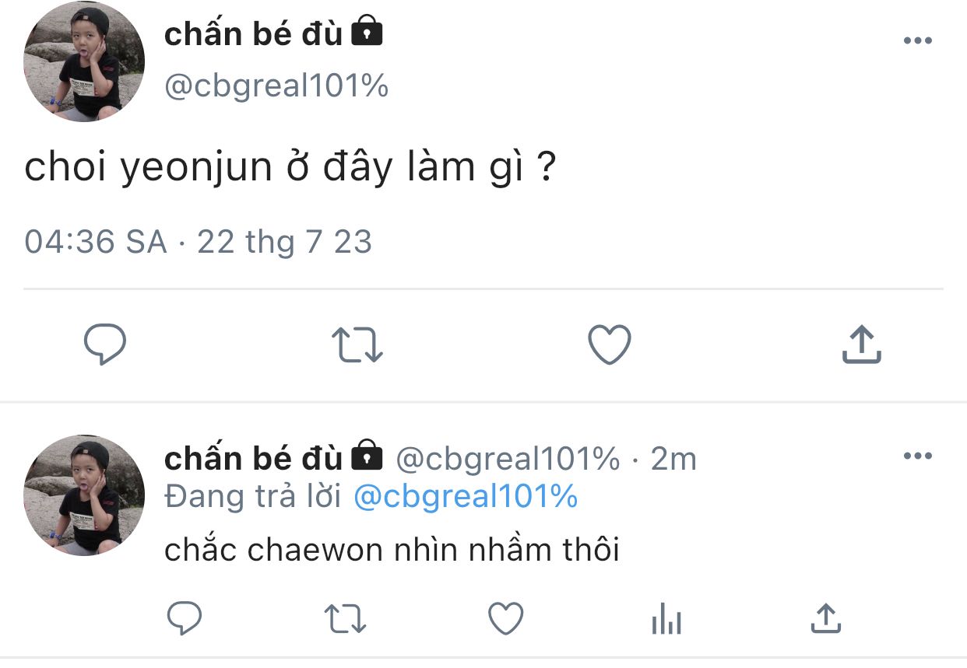Share the chaewon reply tweet
Viewport: 967px width, 668px height.
click(x=825, y=619)
